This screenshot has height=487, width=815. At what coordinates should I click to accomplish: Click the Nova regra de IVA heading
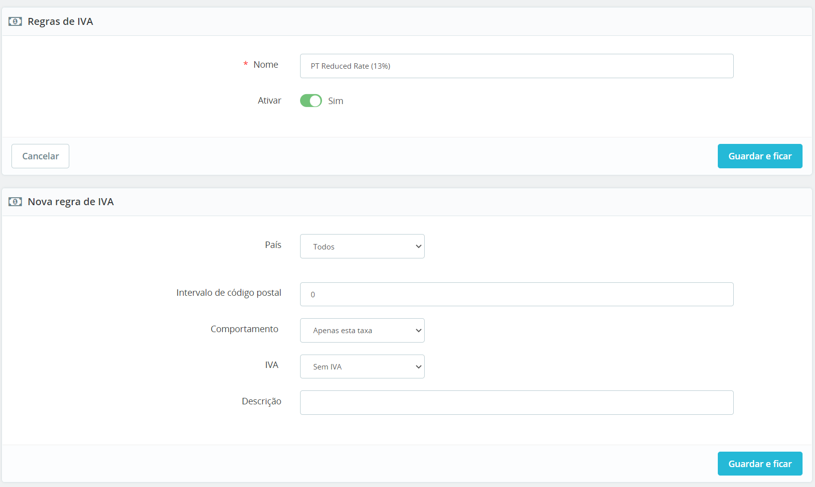[x=71, y=202]
